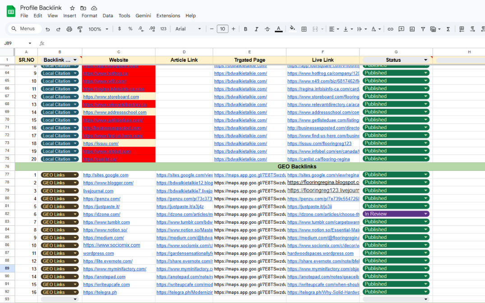Open the fill color tool
485x303 pixels.
point(292,29)
